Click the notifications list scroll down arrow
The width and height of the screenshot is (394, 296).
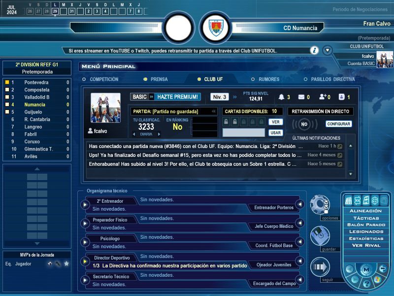point(351,174)
